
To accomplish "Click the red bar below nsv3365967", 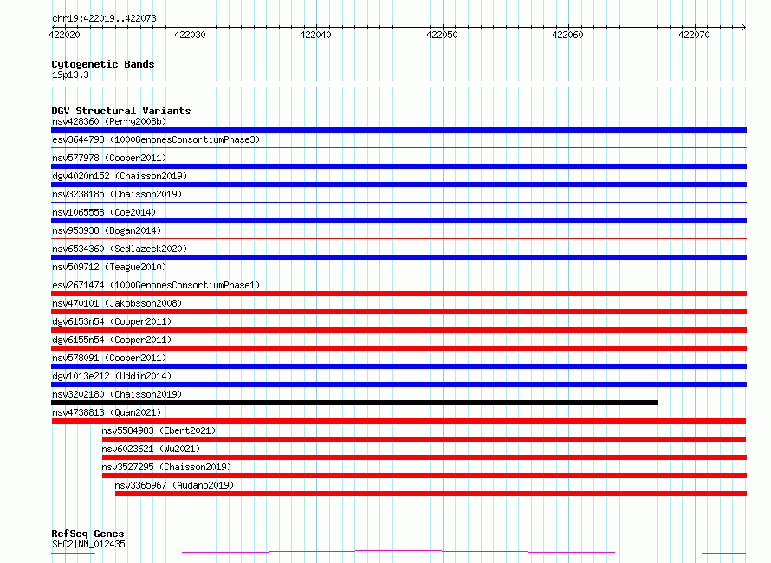I will [x=431, y=494].
